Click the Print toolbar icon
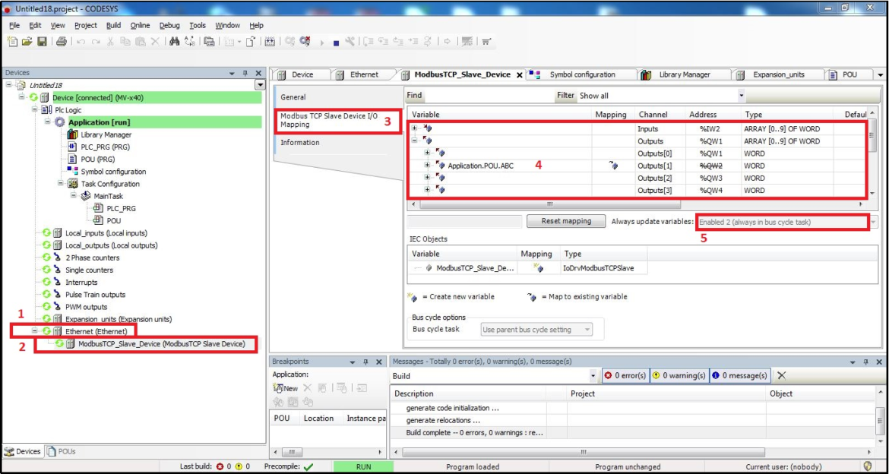 pyautogui.click(x=62, y=41)
